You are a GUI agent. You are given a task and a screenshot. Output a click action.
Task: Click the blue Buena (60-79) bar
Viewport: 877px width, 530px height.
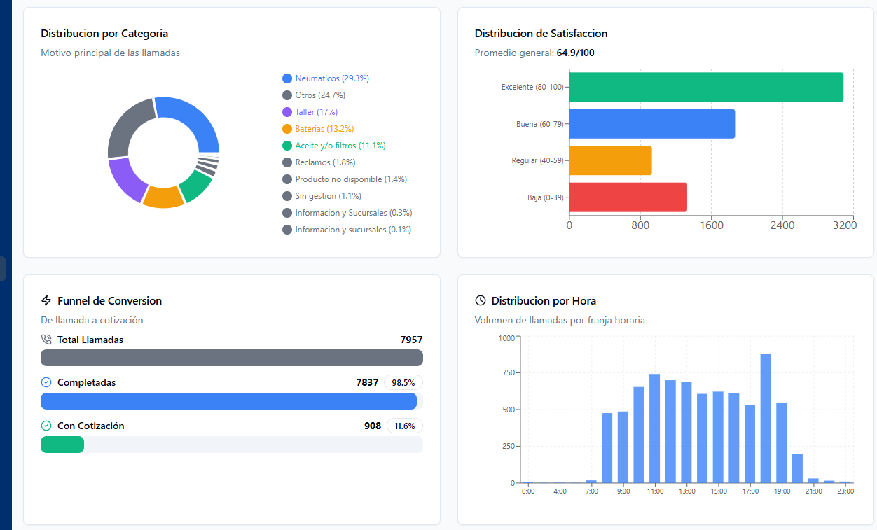[x=652, y=123]
